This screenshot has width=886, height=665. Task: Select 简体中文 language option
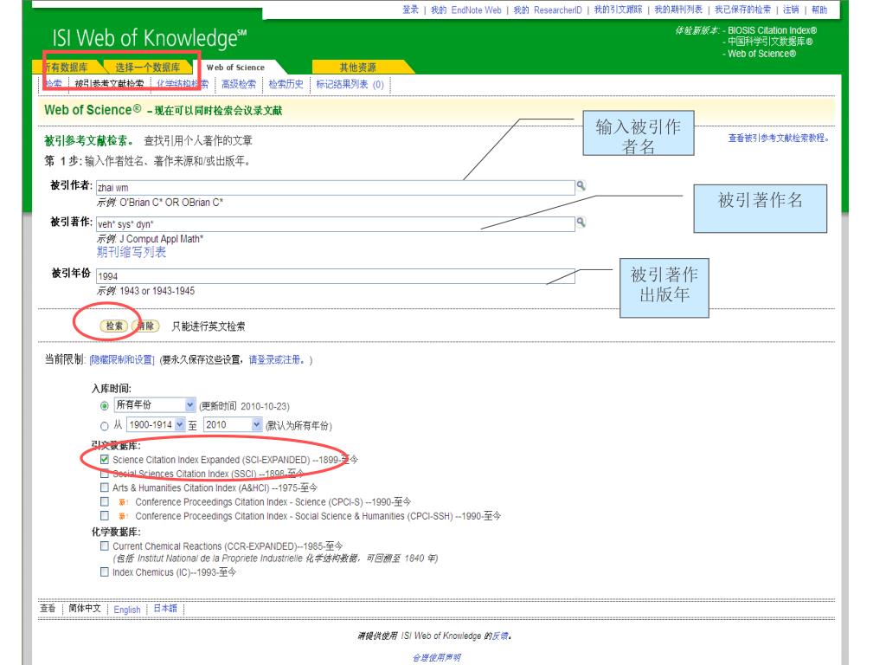point(85,609)
